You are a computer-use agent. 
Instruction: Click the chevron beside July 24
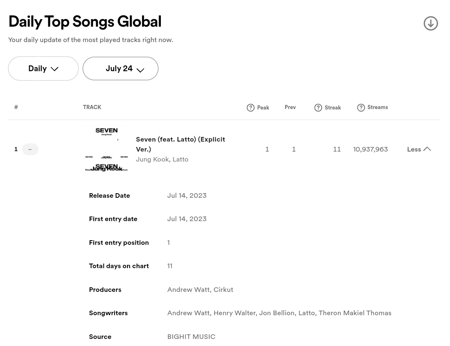[x=140, y=70]
